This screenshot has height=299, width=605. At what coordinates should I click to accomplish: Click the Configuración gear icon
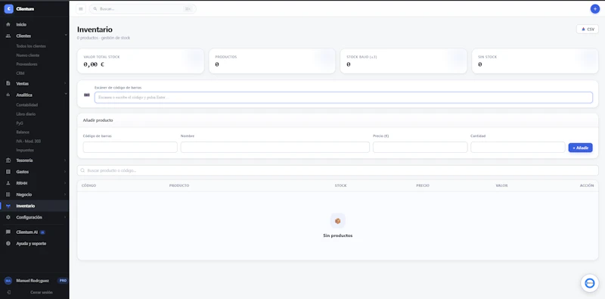[x=8, y=217]
